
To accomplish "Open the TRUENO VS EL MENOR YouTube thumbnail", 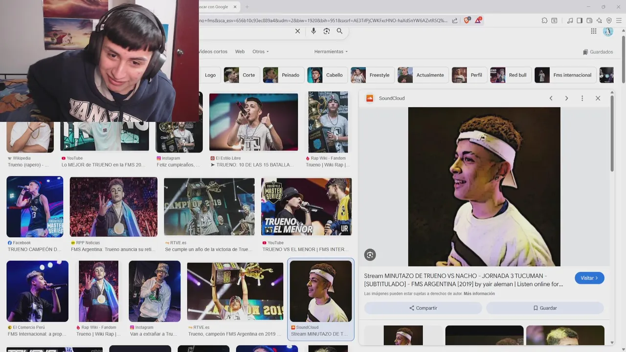I will (x=306, y=207).
